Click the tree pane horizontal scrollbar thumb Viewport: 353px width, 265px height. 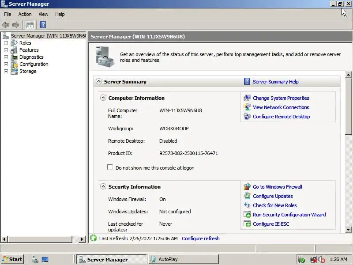40,239
